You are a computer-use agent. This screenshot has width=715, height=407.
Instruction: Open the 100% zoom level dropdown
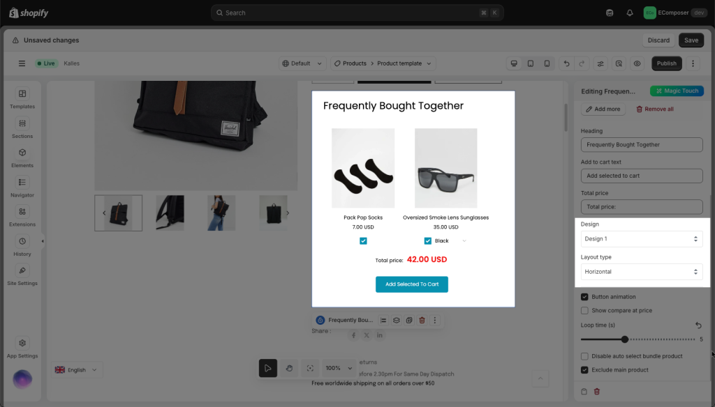(338, 368)
